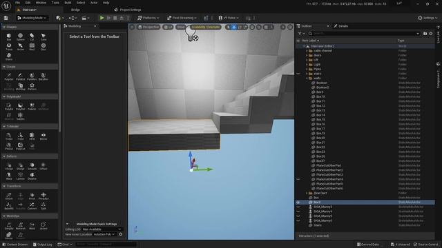Click the Perspective viewport button
Screen dimensions: 442x248
149,27
